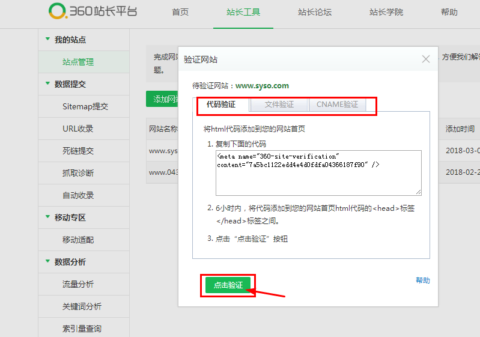Open 索引量查询 in the sidebar

click(x=82, y=329)
